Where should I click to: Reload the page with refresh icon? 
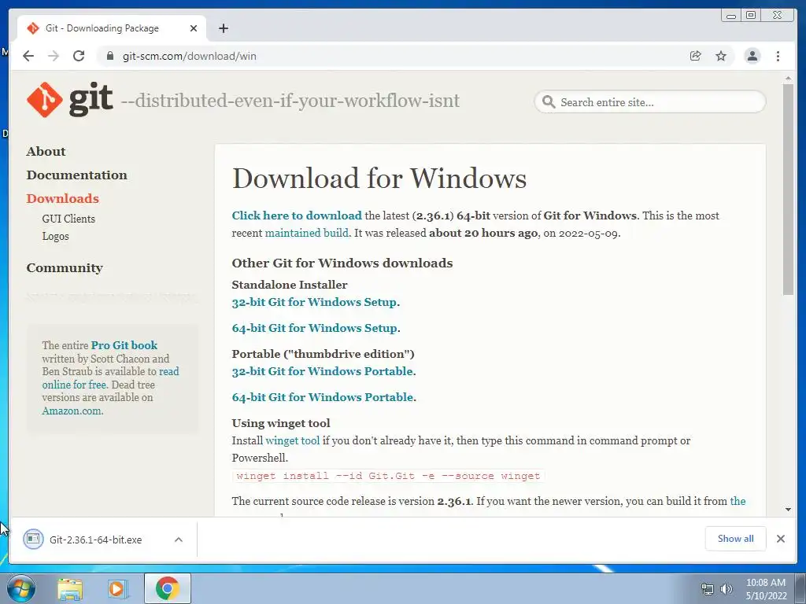(79, 56)
